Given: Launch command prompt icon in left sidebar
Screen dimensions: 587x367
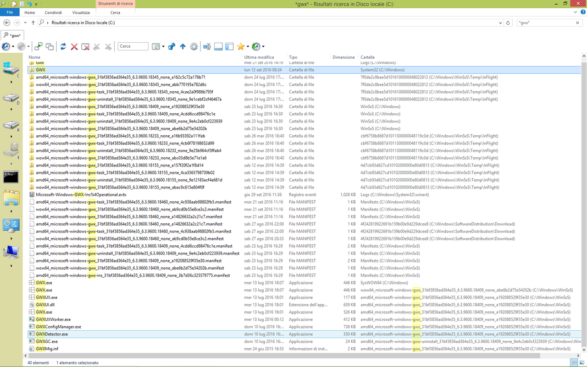Looking at the screenshot, I should (11, 177).
